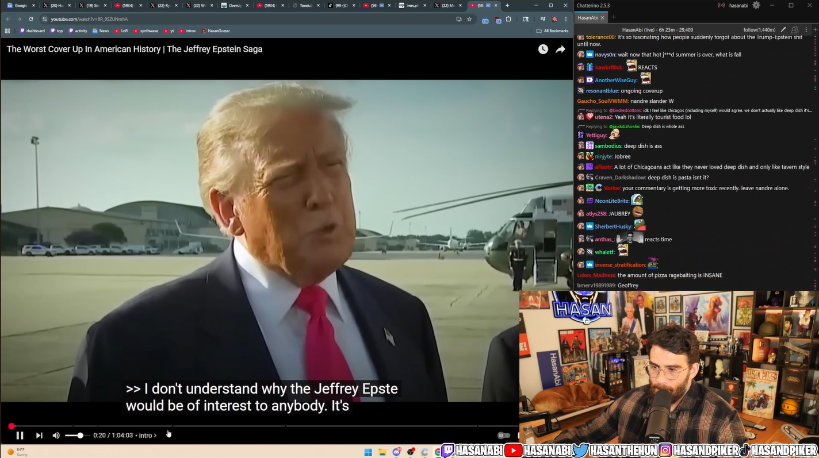Open the 'LoFi' bookmark

click(121, 31)
